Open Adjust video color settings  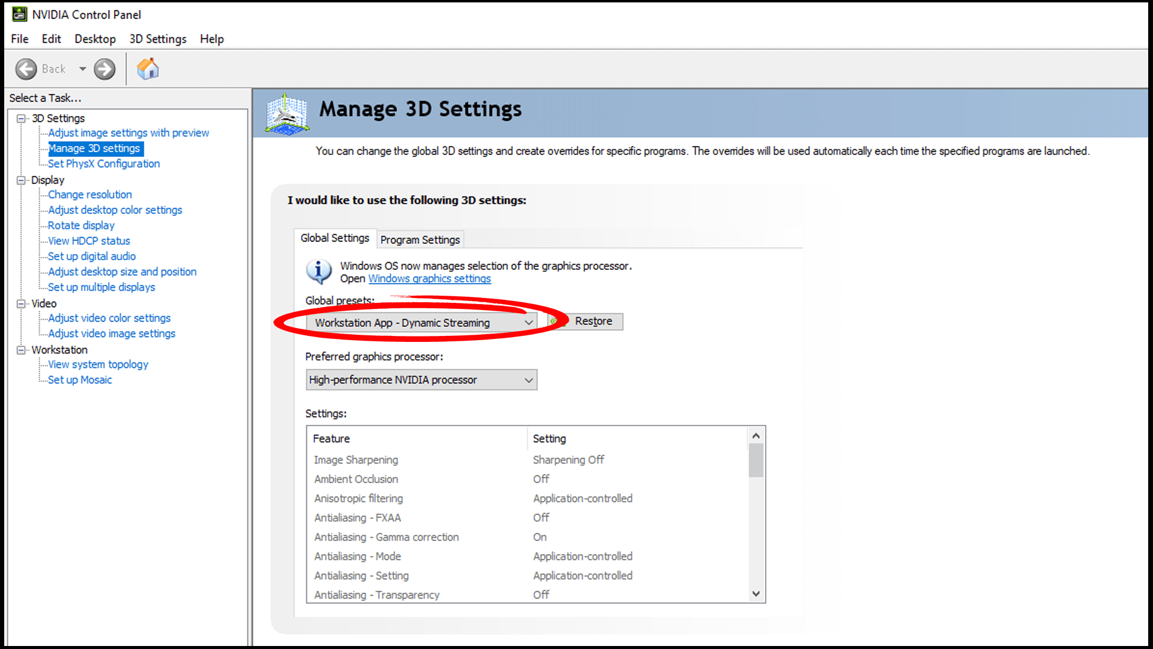[109, 318]
